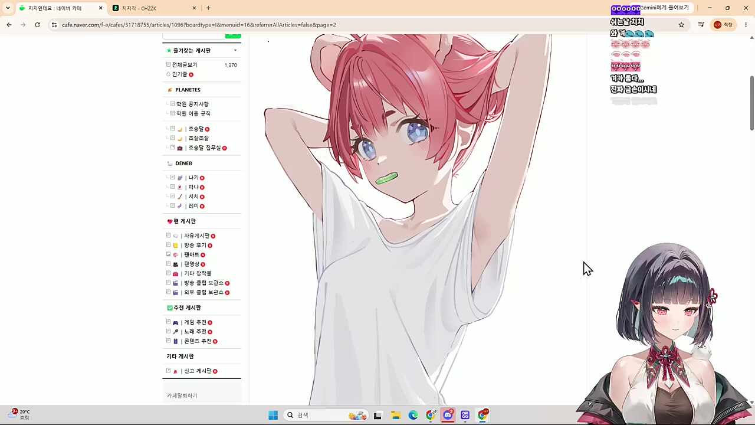
Task: Open 인기글 board
Action: click(180, 74)
